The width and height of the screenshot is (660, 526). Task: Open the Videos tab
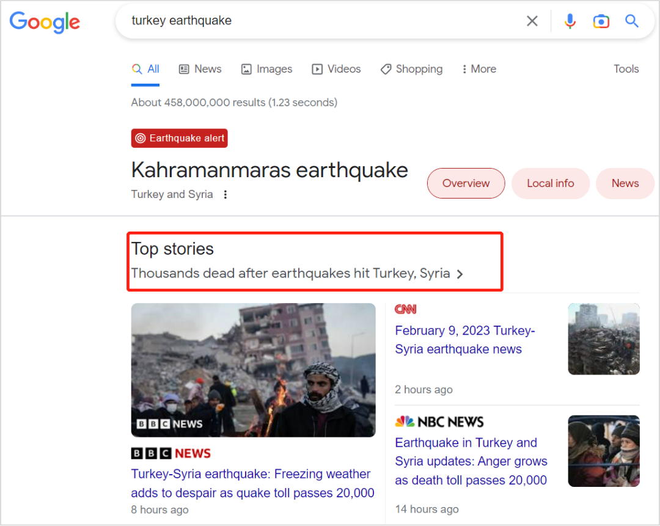pos(336,69)
